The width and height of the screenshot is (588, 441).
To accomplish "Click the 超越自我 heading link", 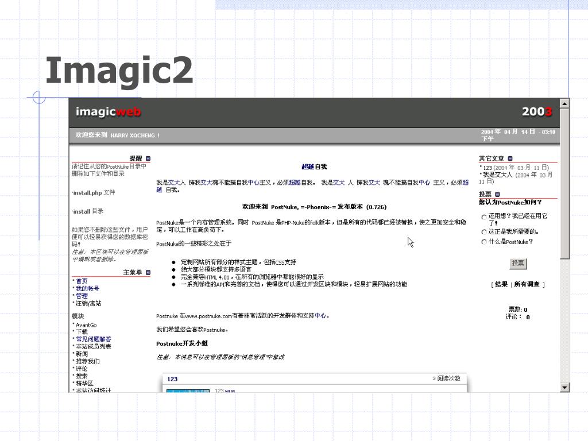I will pos(314,167).
